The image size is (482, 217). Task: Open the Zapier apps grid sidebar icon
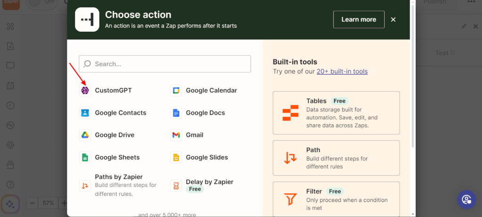(x=10, y=27)
